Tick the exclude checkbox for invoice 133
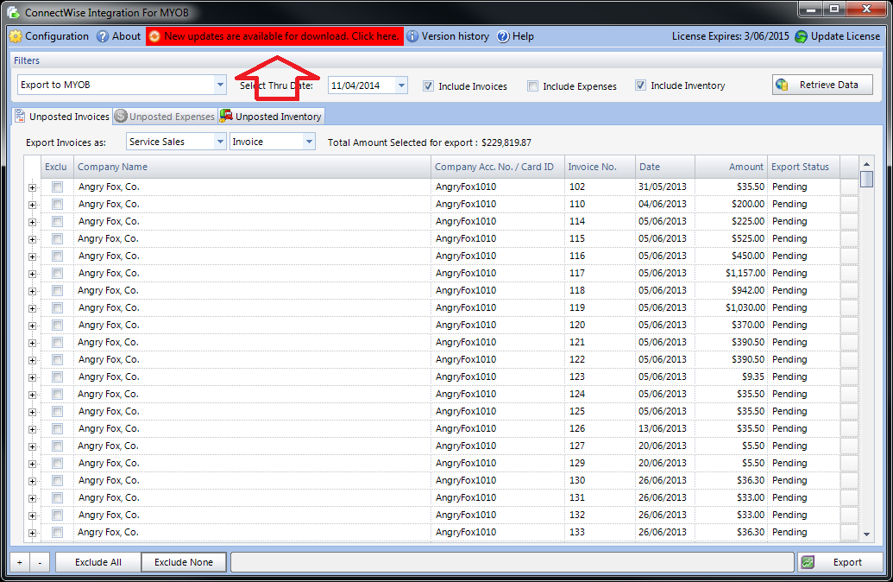Viewport: 893px width, 582px height. point(58,533)
